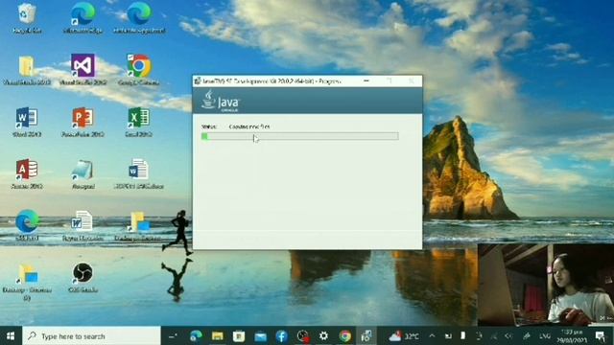Open Chrome from the taskbar
Viewport: 614px width, 345px height.
(x=345, y=336)
